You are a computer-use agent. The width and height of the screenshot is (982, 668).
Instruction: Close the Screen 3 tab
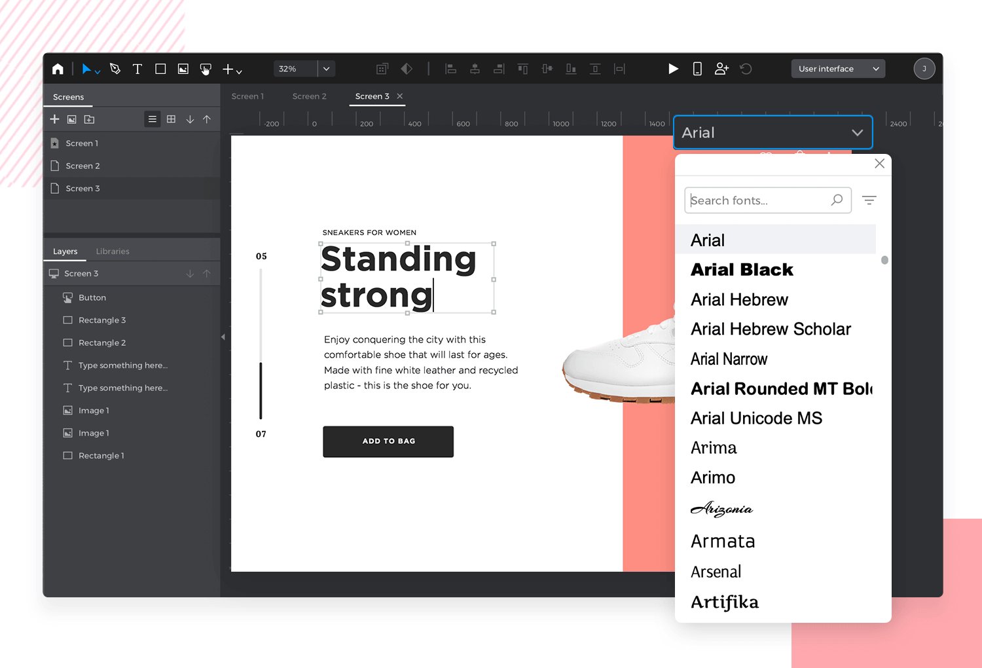pyautogui.click(x=400, y=96)
